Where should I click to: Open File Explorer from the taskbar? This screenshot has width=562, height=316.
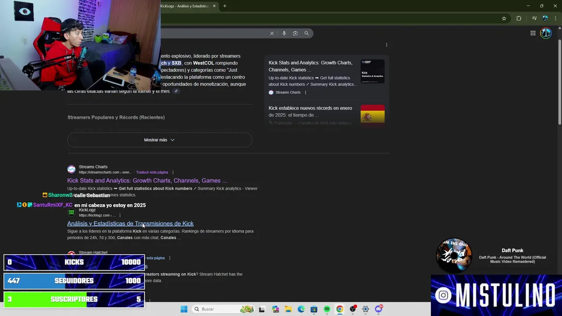point(288,309)
